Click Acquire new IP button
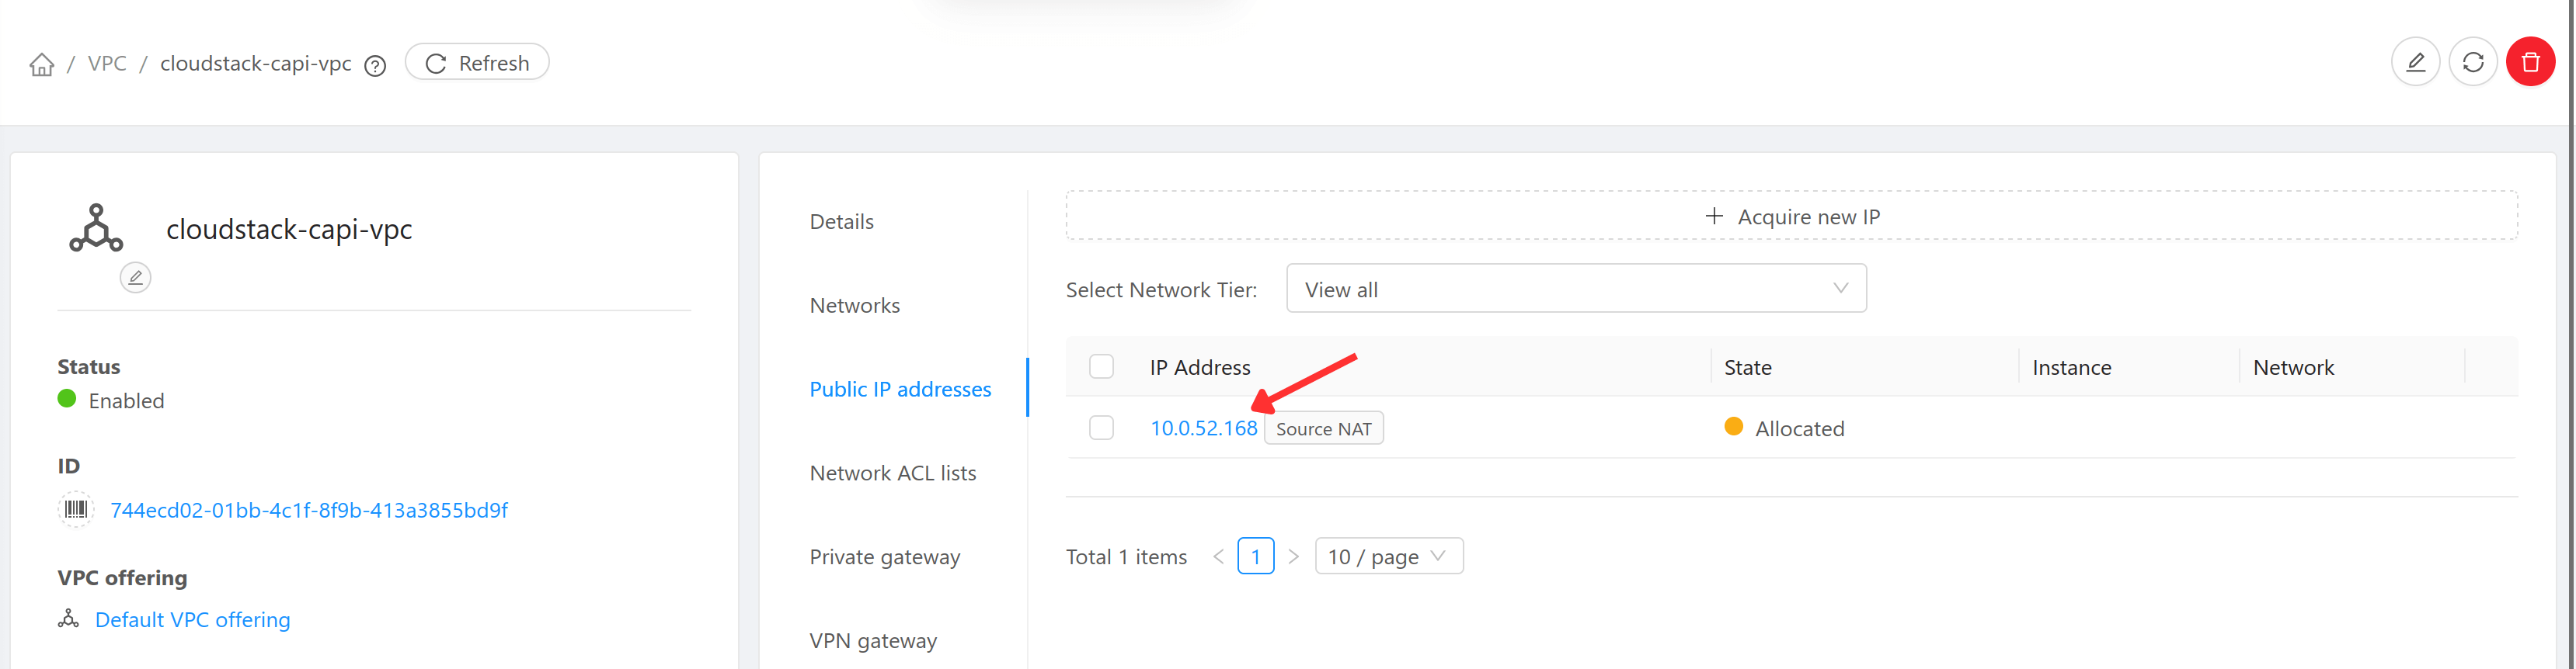 click(x=1790, y=217)
